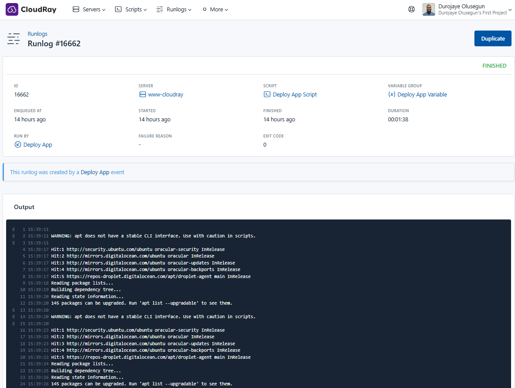Screen dimensions: 515x388
Task: Click the user profile avatar photo
Action: click(429, 9)
